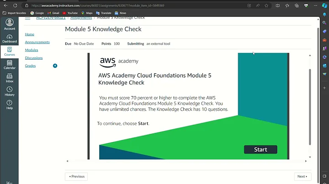This screenshot has width=329, height=184.
Task: Click the embedded frame vertical scrollbar thumb
Action: tap(310, 107)
